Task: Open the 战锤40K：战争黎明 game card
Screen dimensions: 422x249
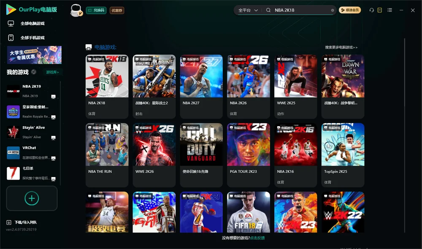Action: coord(343,87)
